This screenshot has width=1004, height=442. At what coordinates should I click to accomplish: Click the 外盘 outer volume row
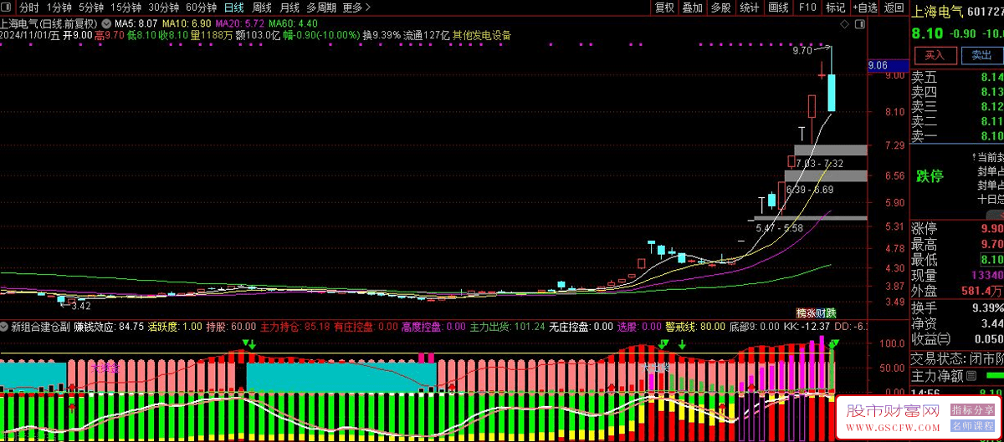(957, 291)
